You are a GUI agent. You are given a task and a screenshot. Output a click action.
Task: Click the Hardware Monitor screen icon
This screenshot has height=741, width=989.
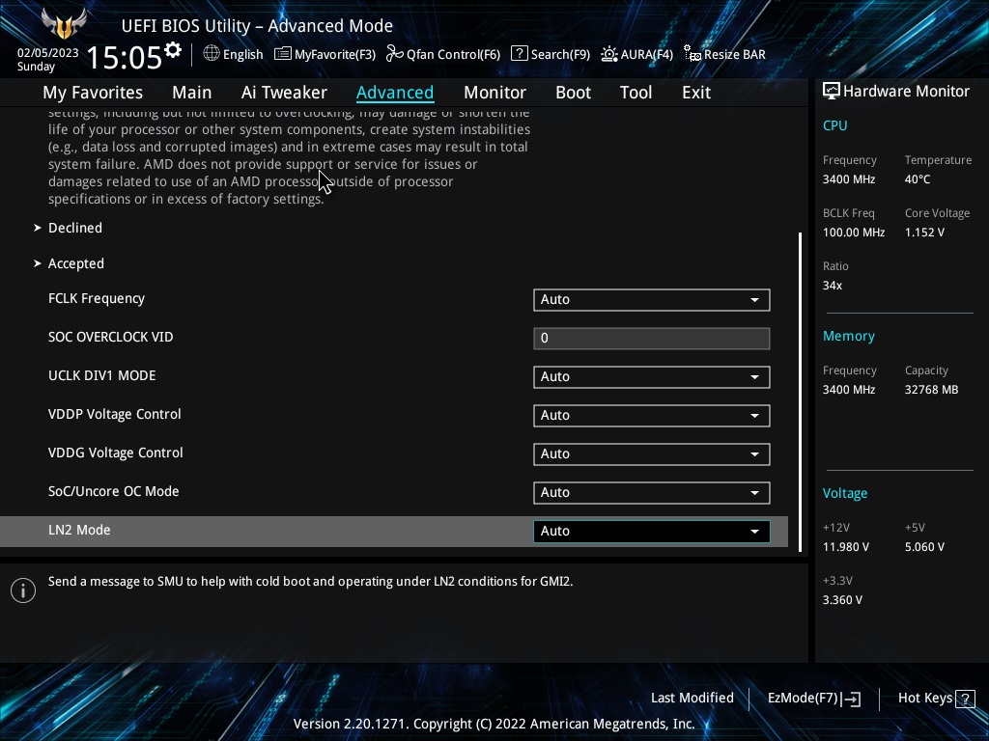(832, 92)
